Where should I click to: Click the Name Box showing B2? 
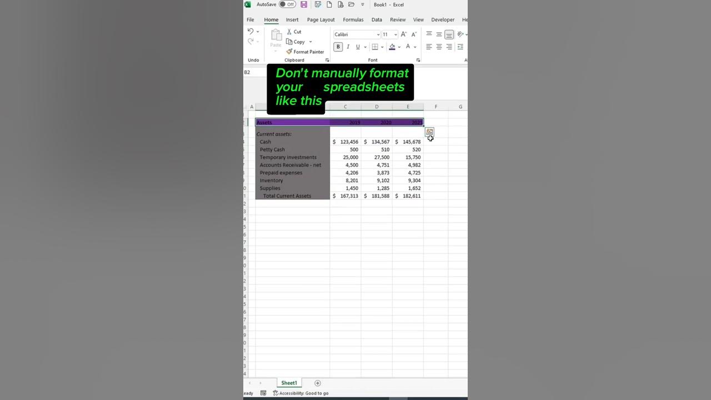click(255, 72)
